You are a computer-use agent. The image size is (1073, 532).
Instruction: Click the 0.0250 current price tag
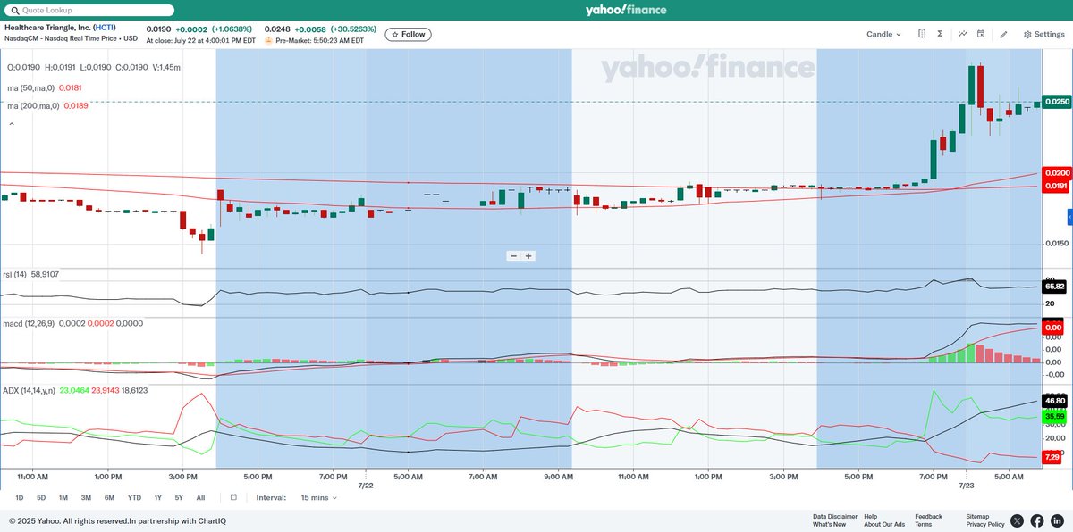coord(1057,102)
